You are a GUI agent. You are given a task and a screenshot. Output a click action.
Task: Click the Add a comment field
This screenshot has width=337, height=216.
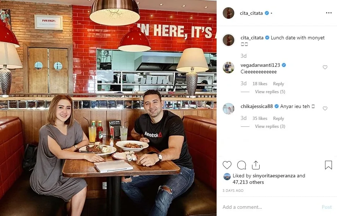coord(271,207)
